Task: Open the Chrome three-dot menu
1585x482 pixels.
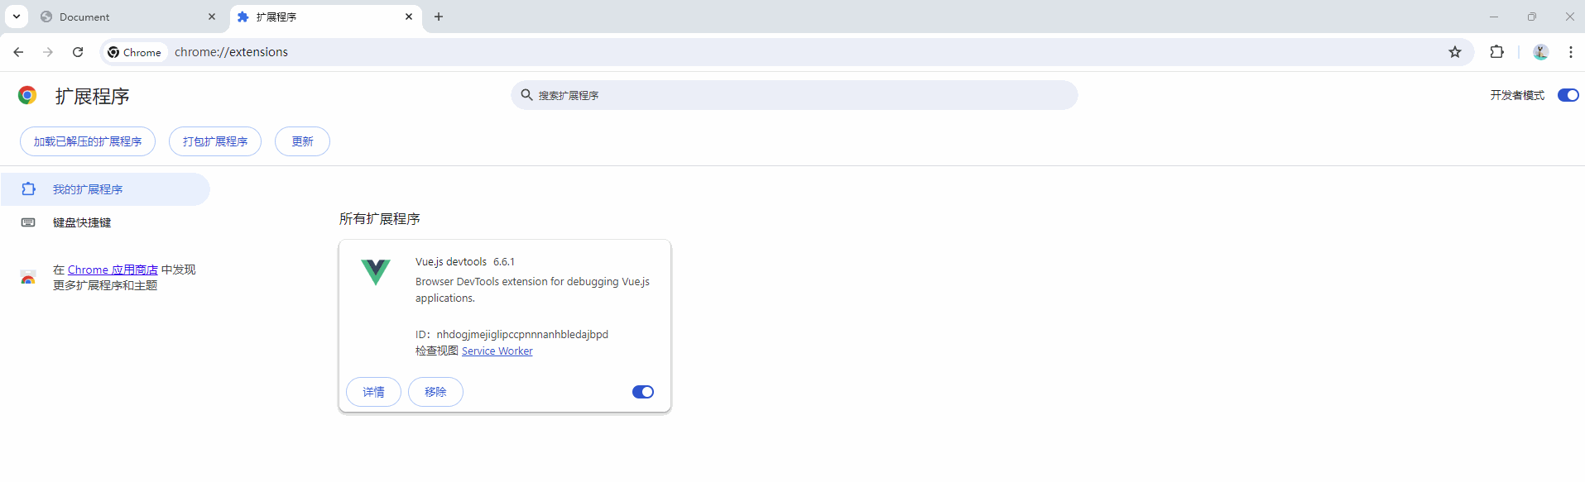Action: (x=1570, y=52)
